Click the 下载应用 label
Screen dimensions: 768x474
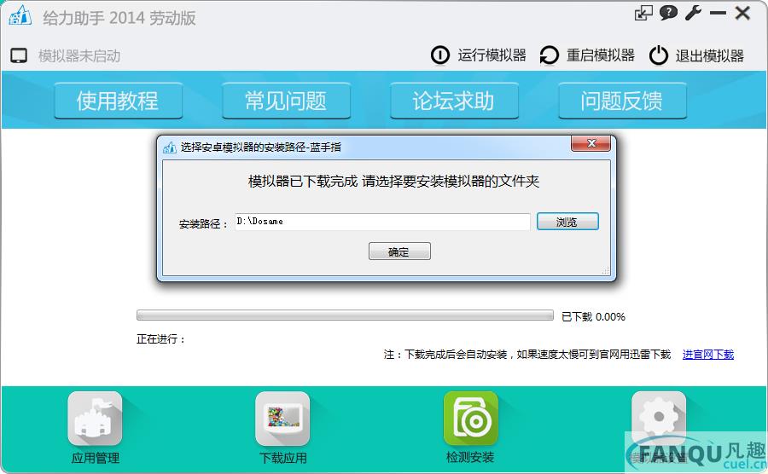click(x=282, y=458)
